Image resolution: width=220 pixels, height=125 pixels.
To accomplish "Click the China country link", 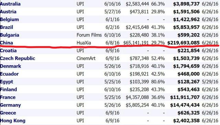I will (x=7, y=43).
